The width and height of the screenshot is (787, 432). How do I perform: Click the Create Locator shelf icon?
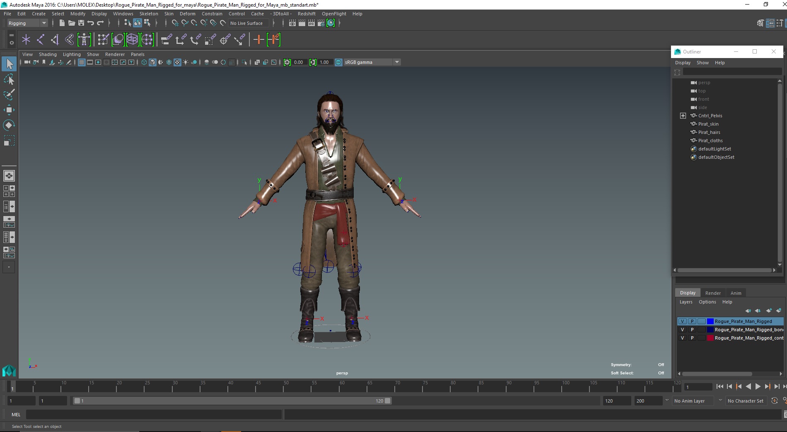pyautogui.click(x=26, y=40)
